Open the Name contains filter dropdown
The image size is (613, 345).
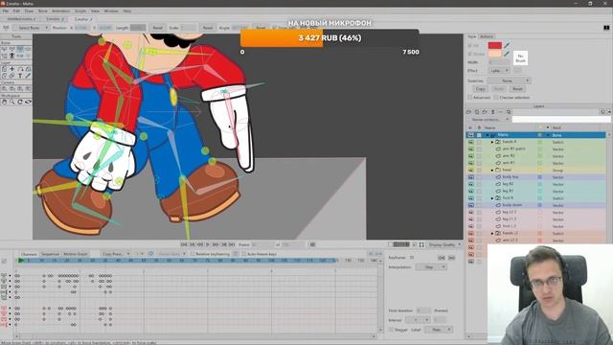pyautogui.click(x=488, y=119)
